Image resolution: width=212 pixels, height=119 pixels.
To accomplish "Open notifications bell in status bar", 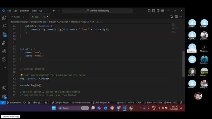I will (x=181, y=103).
